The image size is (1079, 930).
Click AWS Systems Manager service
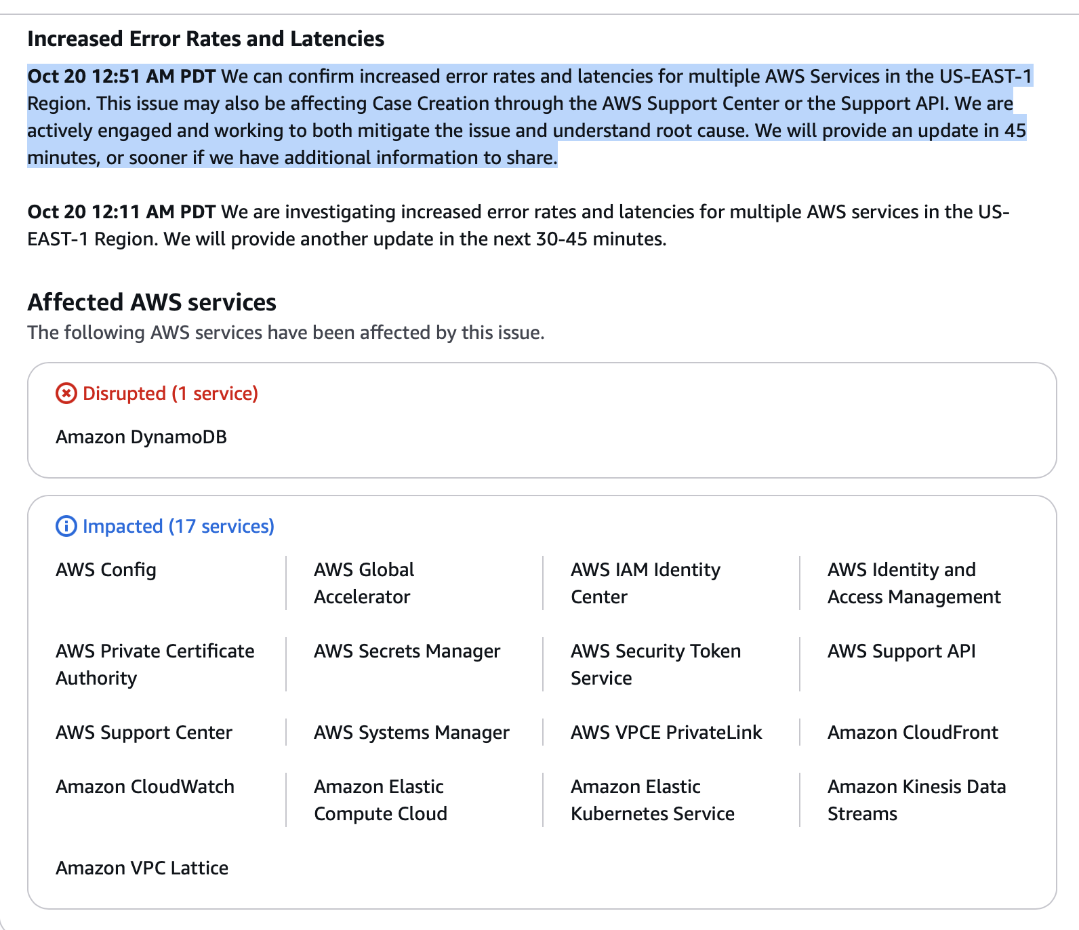click(x=411, y=733)
